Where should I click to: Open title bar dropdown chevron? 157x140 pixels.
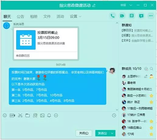(x=131, y=5)
